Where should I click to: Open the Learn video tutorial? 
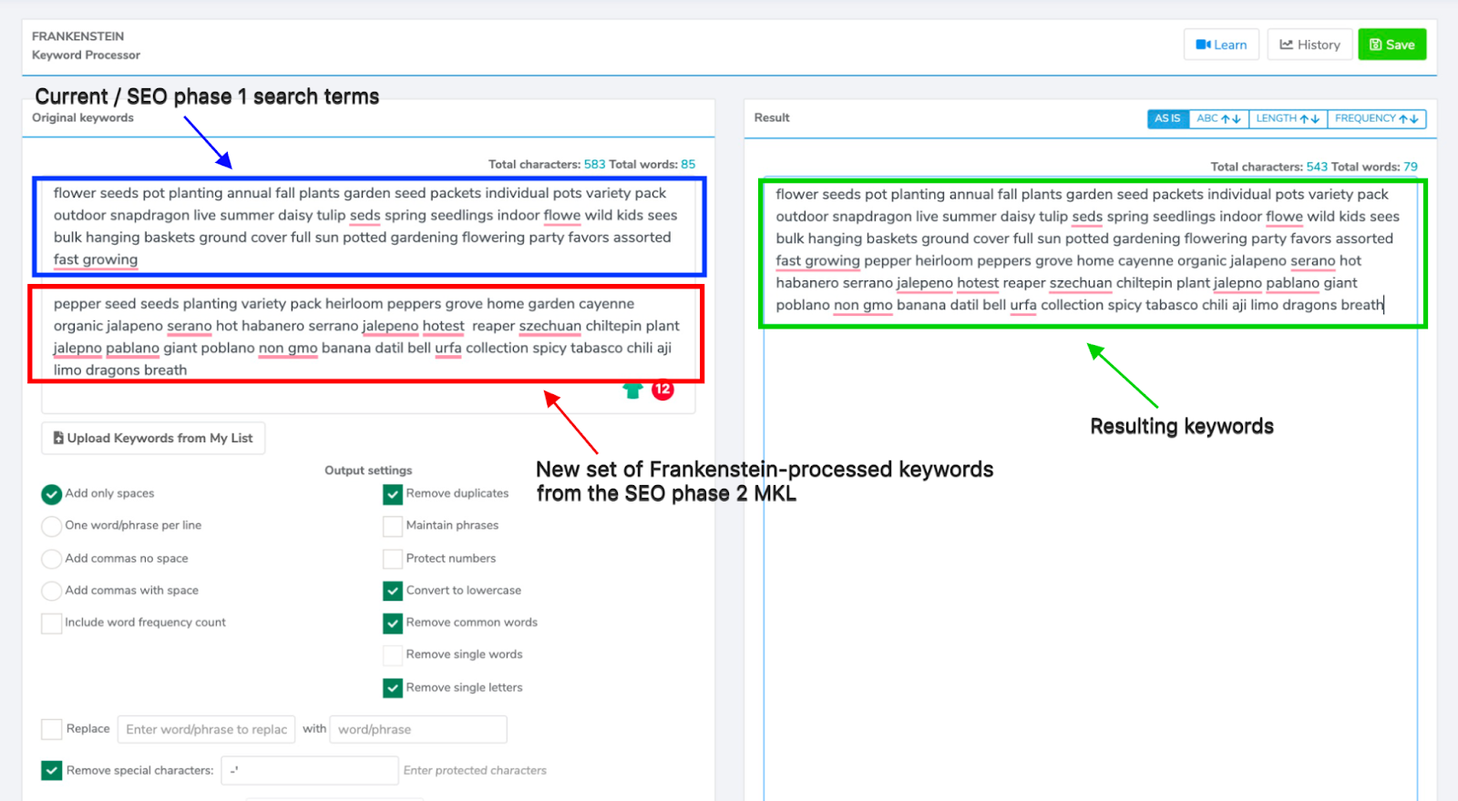(x=1221, y=45)
